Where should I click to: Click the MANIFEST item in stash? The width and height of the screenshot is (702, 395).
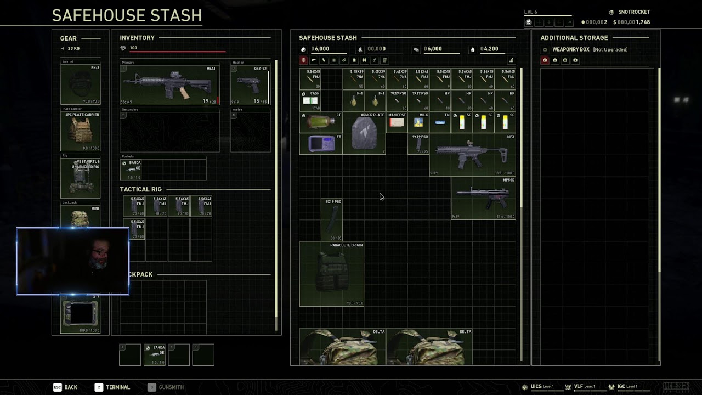pos(397,122)
